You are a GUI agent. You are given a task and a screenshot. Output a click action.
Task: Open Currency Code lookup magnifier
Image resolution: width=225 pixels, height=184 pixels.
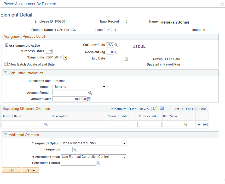(116, 45)
